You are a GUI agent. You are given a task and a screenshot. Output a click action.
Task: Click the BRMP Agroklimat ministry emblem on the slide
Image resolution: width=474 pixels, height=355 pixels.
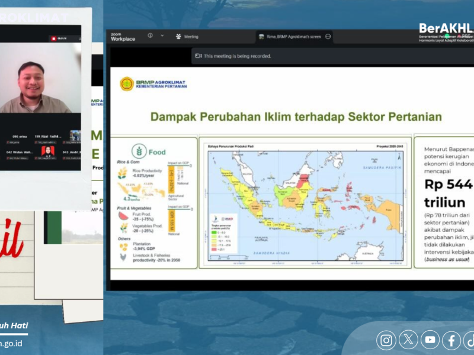click(x=127, y=84)
